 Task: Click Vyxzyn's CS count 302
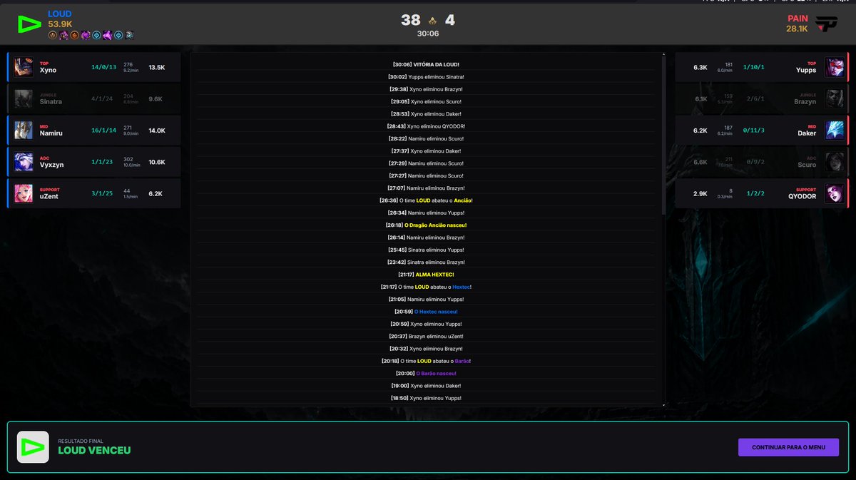point(129,159)
